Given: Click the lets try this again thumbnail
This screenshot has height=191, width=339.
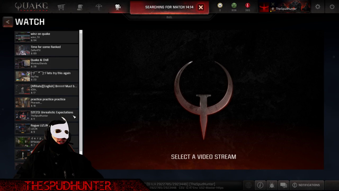Looking at the screenshot, I should [x=23, y=76].
